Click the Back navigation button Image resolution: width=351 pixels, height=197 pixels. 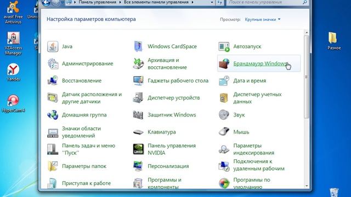46,2
